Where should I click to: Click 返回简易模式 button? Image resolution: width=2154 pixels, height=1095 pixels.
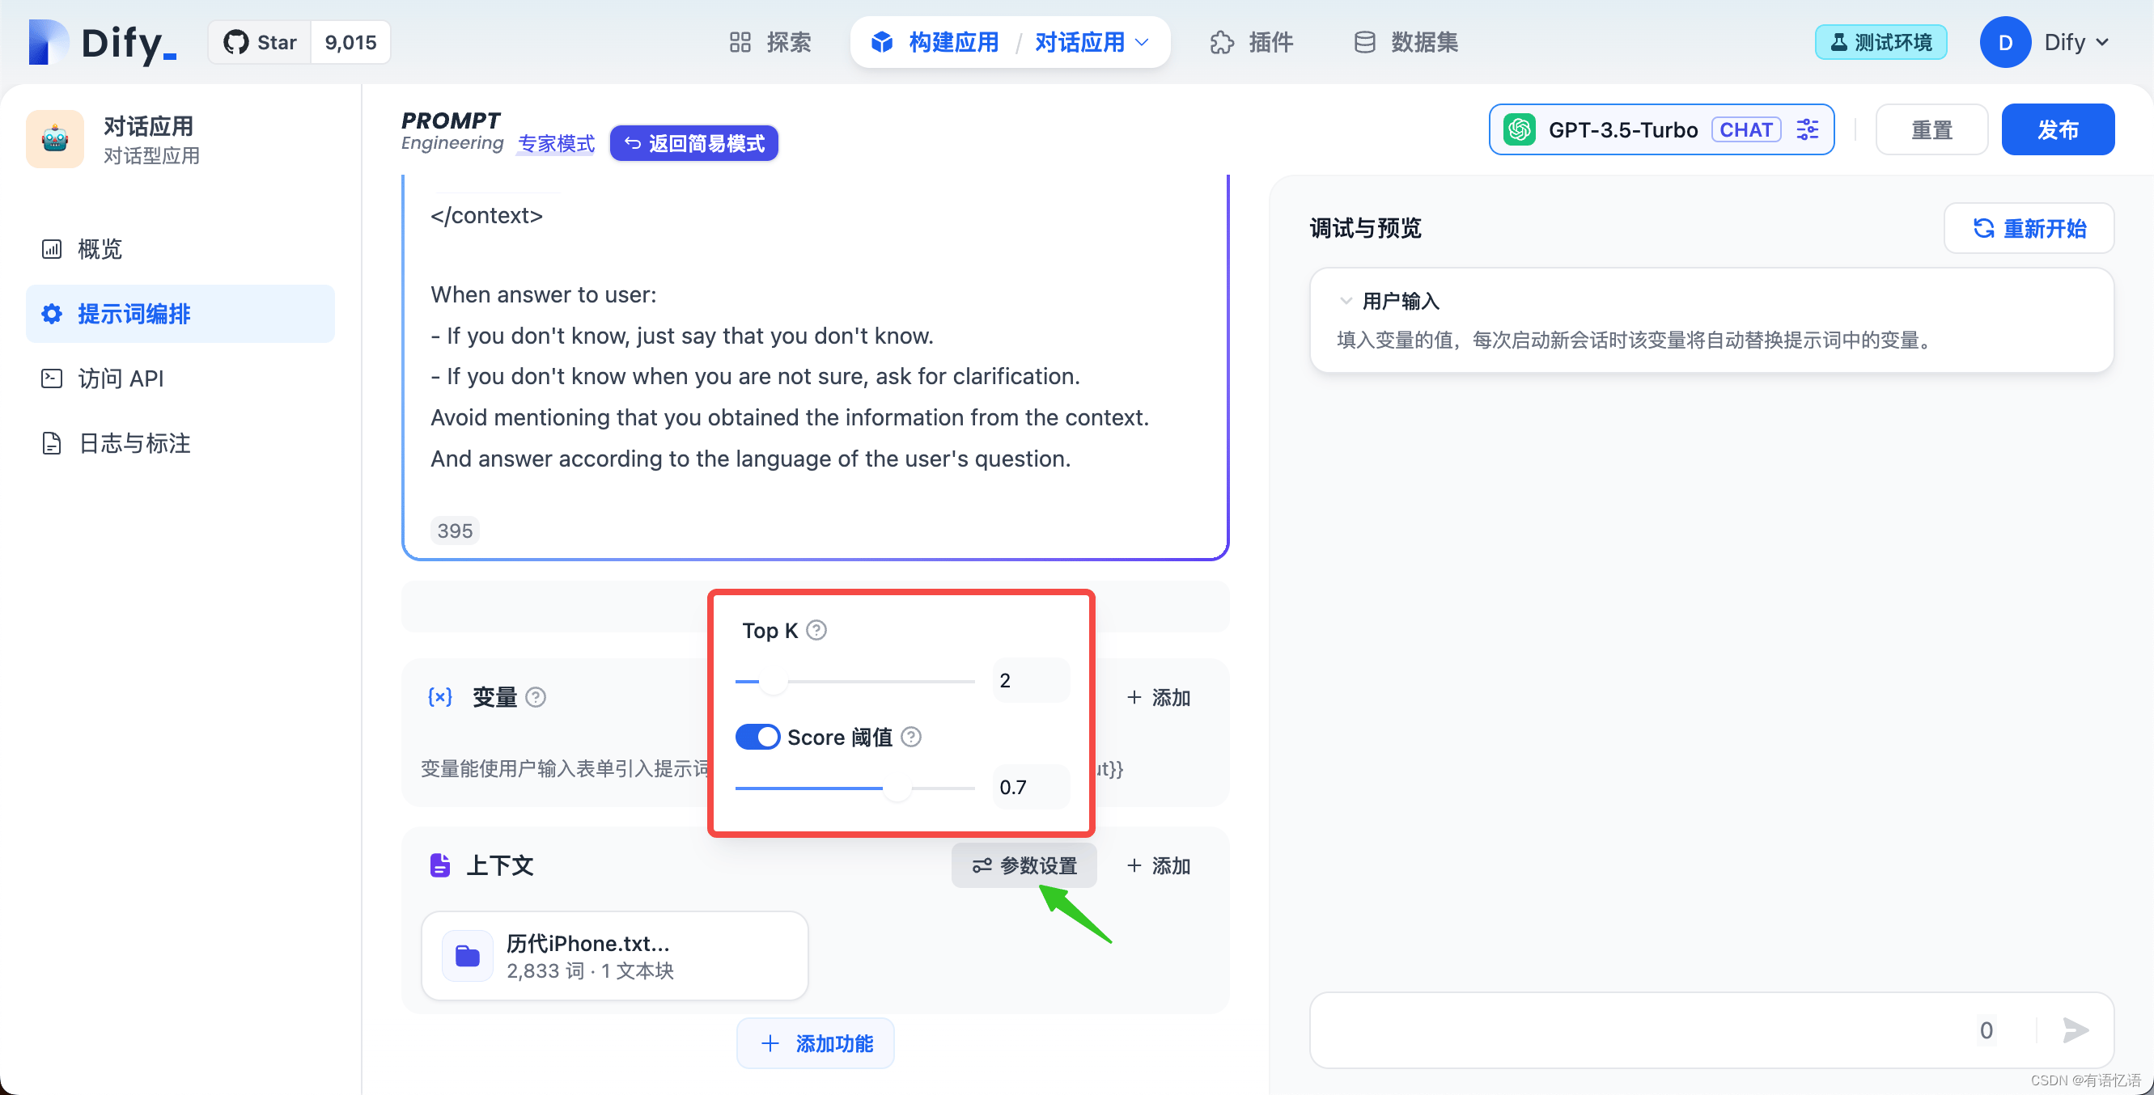pyautogui.click(x=694, y=143)
